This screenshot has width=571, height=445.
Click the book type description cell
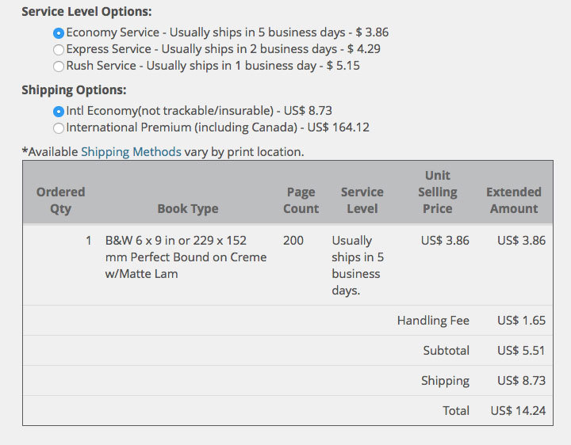click(186, 257)
